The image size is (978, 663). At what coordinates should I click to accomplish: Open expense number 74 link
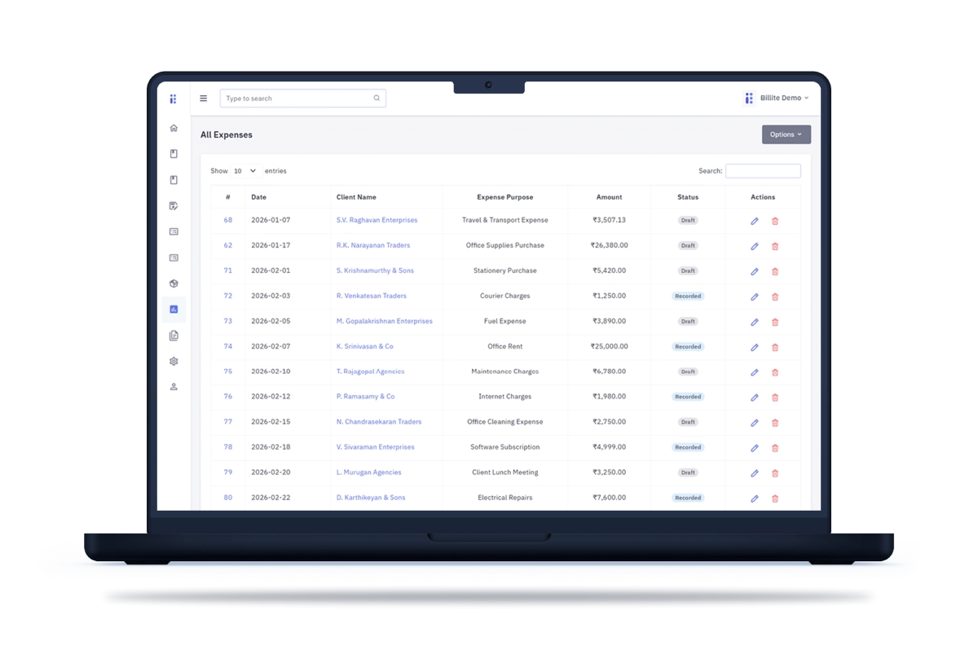coord(228,346)
